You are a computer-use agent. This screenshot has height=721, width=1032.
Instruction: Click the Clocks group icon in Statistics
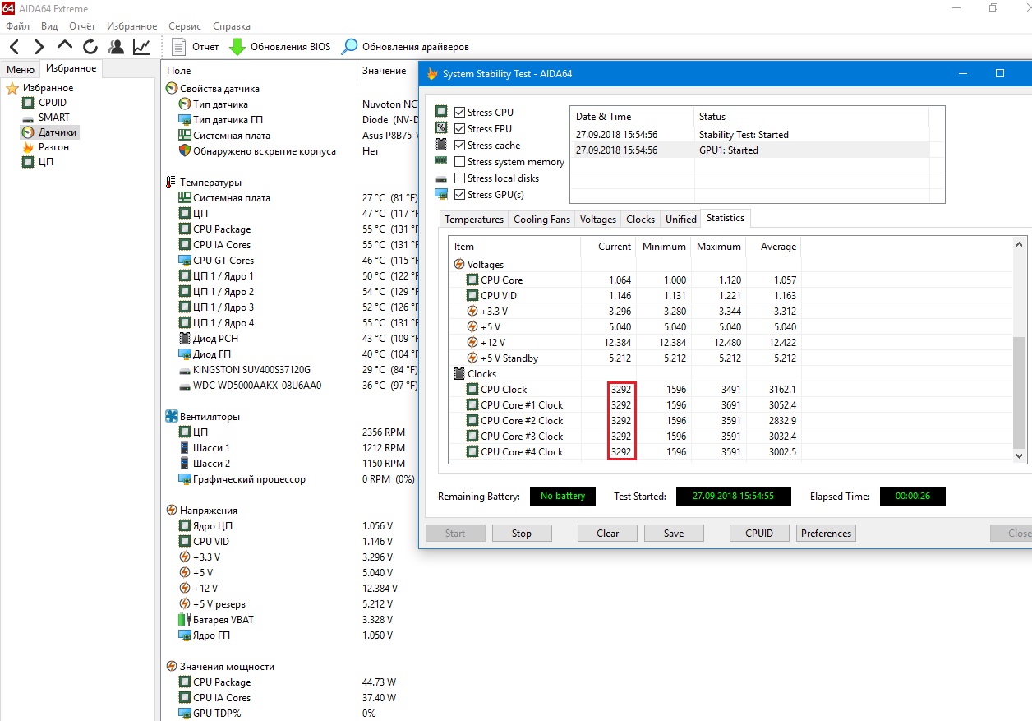click(x=459, y=374)
